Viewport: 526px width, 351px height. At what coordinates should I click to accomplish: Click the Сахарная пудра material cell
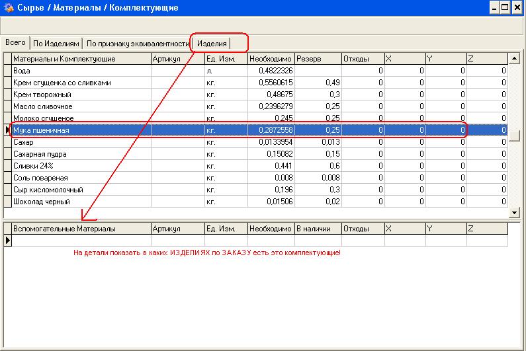click(x=81, y=154)
